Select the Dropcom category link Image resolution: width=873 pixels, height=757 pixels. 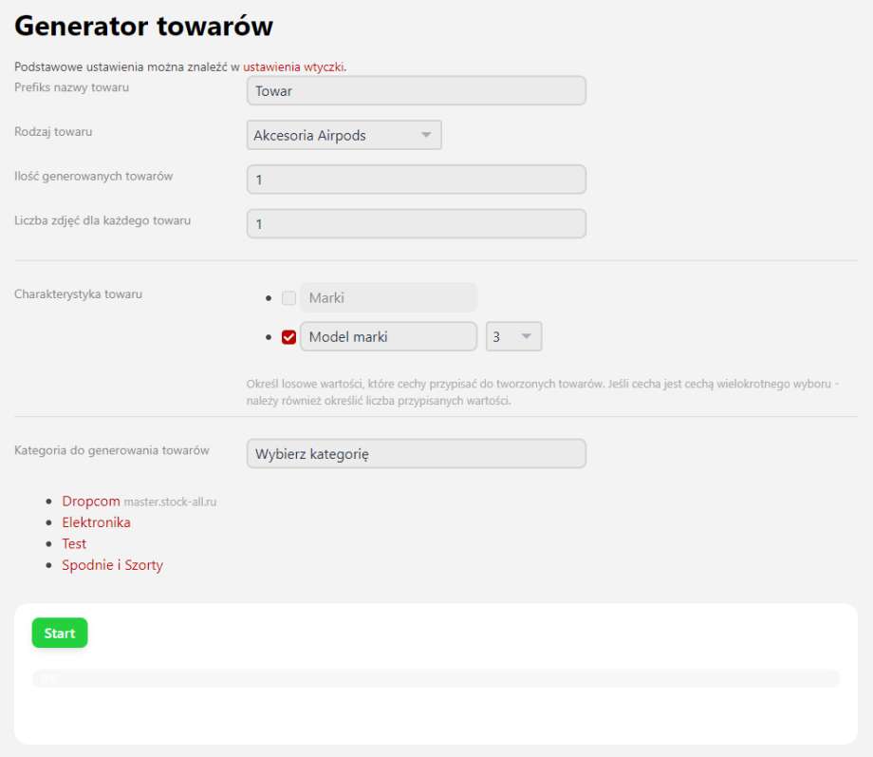[x=90, y=502]
